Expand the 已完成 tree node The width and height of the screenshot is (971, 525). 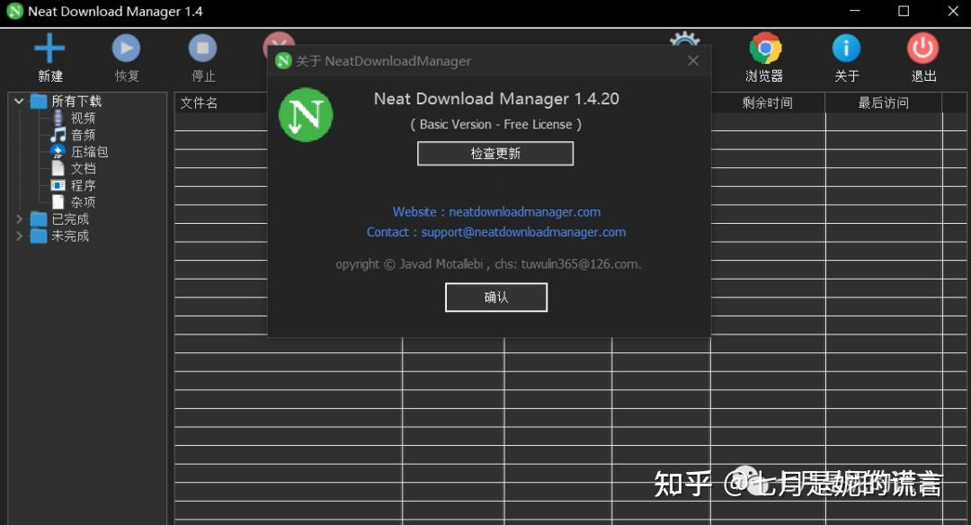pyautogui.click(x=19, y=219)
